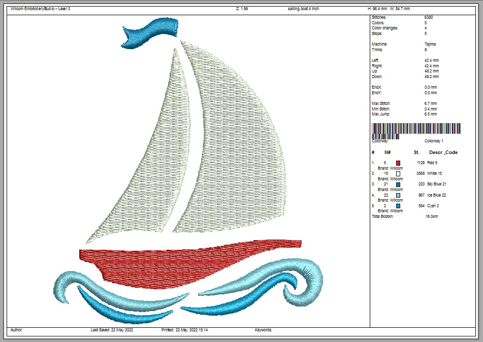
Task: Click the Colorway 1 label
Action: point(434,141)
